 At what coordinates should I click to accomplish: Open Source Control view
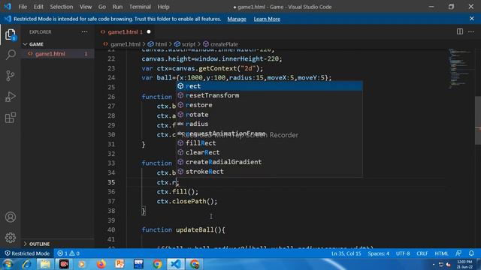click(x=11, y=76)
